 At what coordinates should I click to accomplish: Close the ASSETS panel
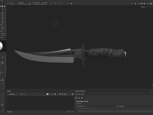tap(73, 91)
